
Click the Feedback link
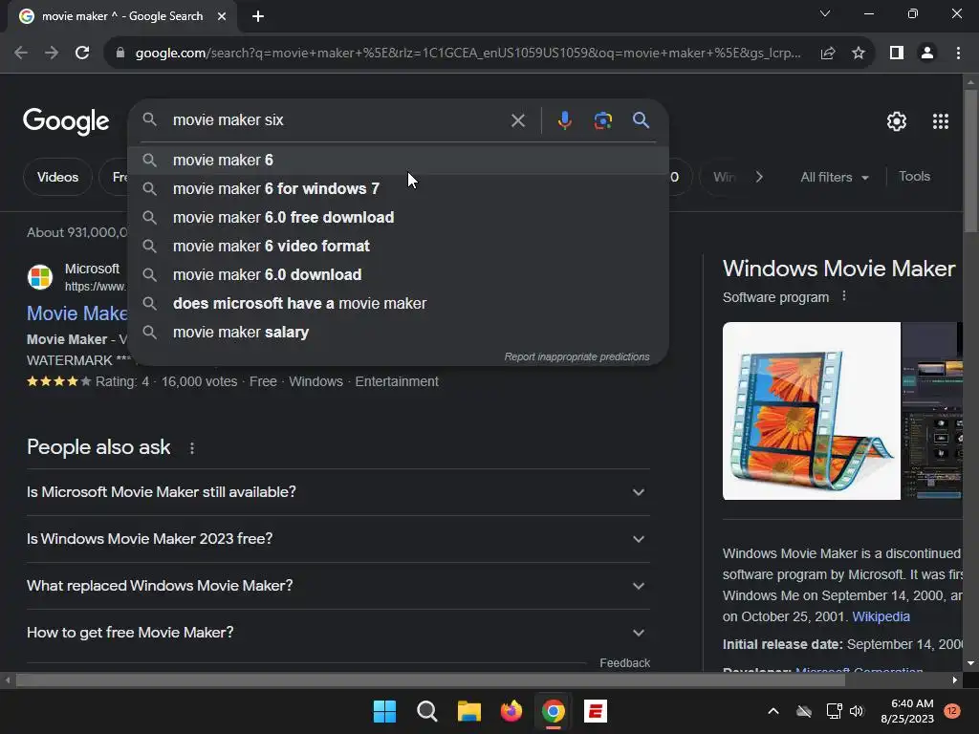[624, 663]
